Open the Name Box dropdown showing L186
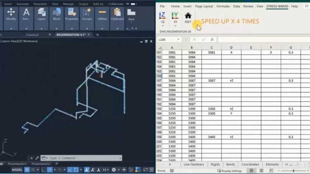The image size is (310, 174). (x=178, y=39)
